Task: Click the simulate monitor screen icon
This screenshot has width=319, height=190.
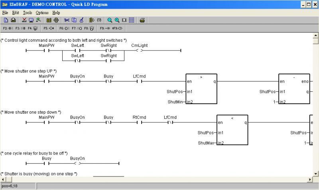Action: pos(31,20)
